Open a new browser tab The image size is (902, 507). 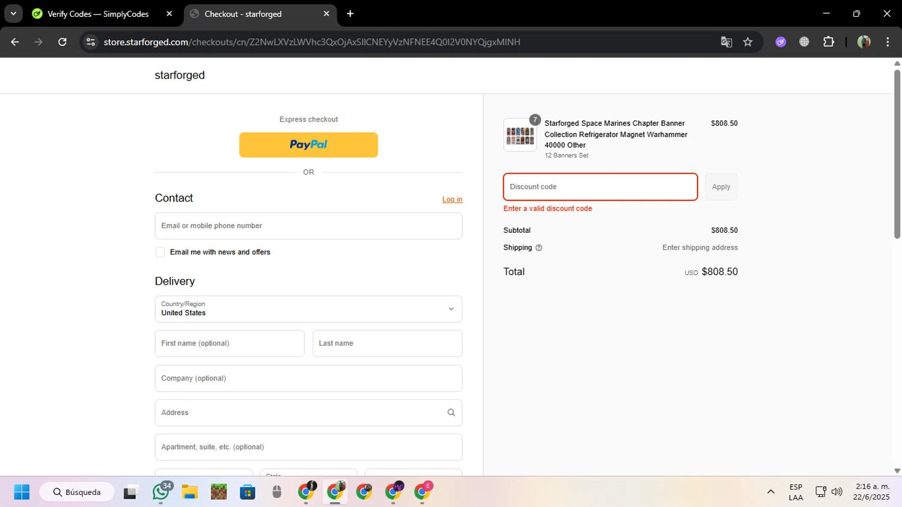click(x=351, y=14)
